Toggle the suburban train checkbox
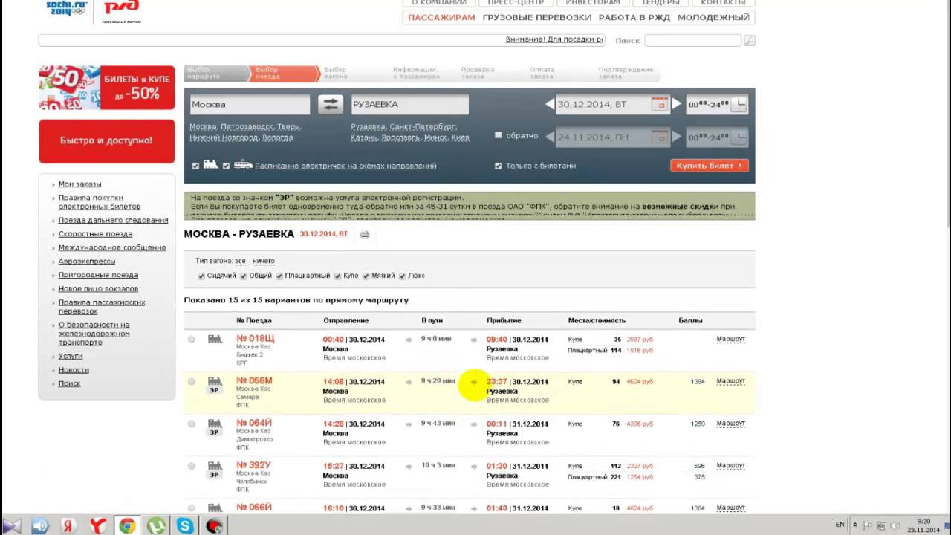 [226, 166]
